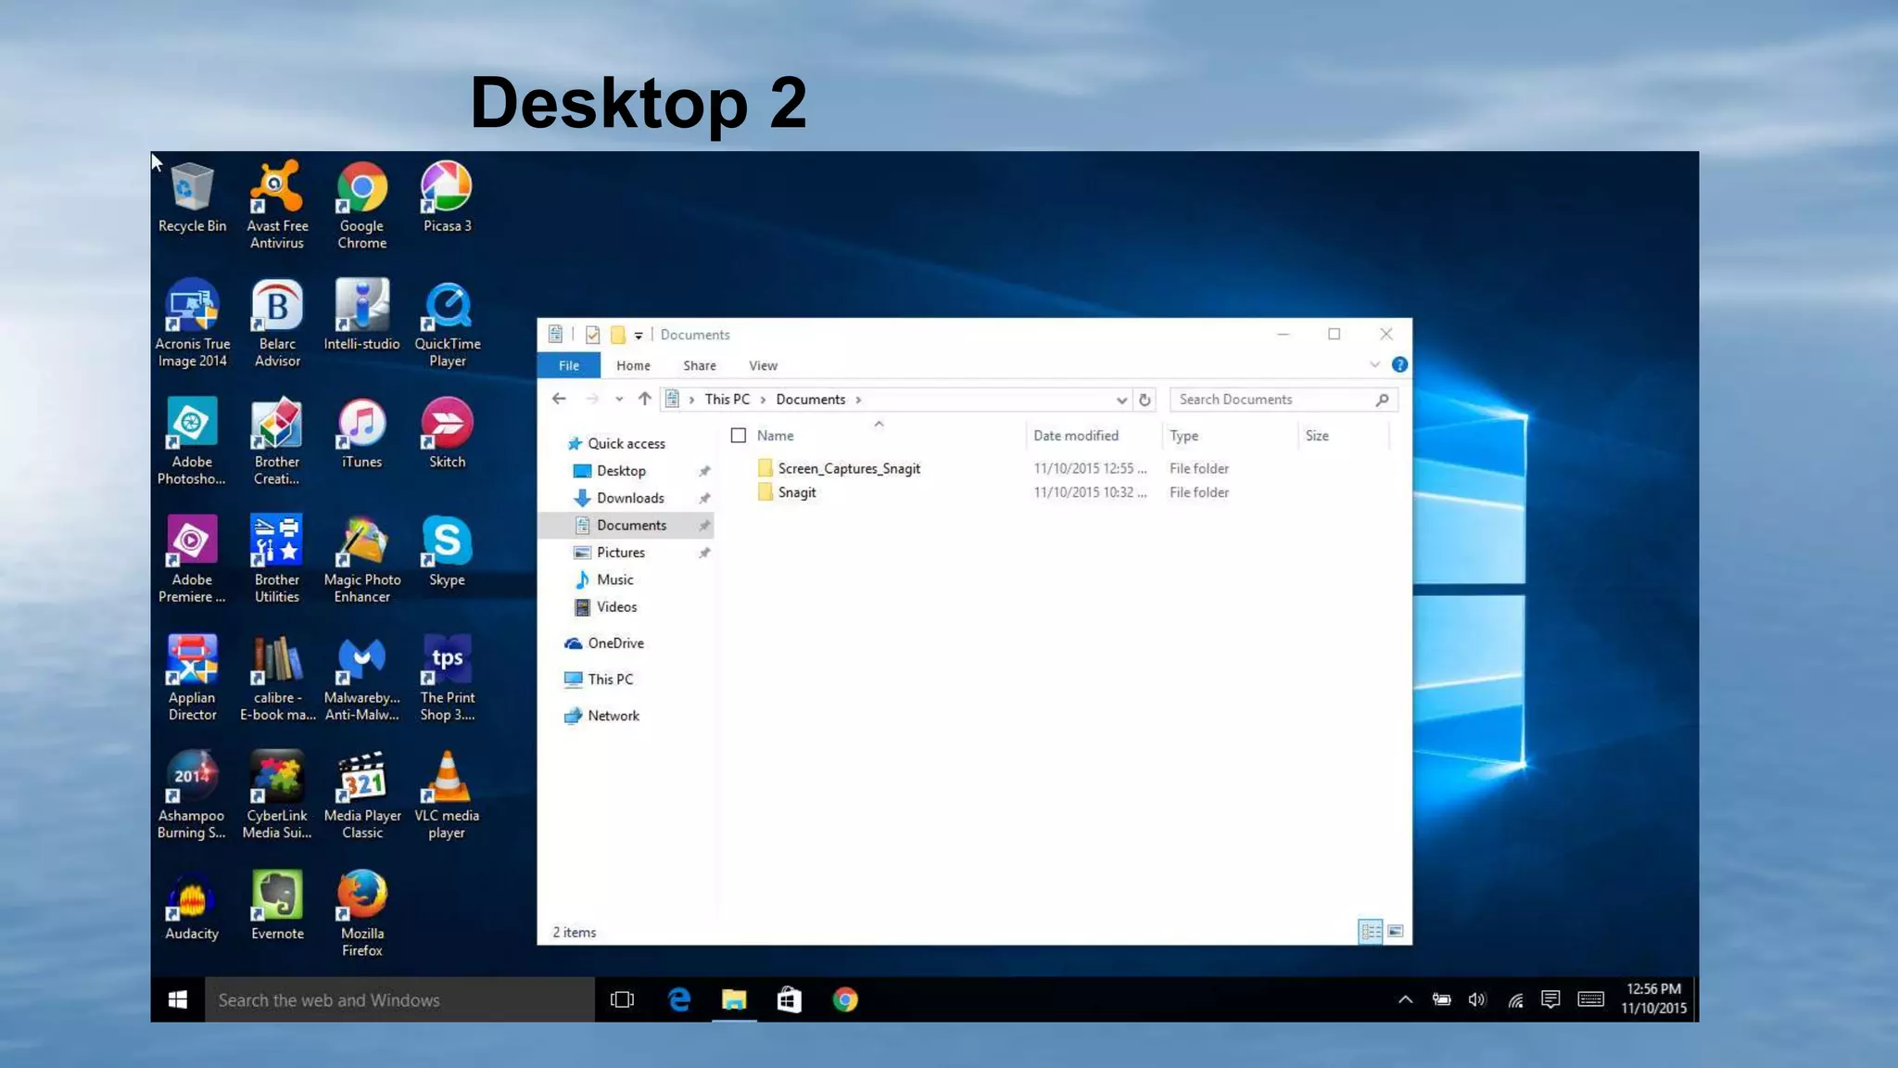Open Task View on the taskbar
Image resolution: width=1898 pixels, height=1068 pixels.
(x=623, y=999)
